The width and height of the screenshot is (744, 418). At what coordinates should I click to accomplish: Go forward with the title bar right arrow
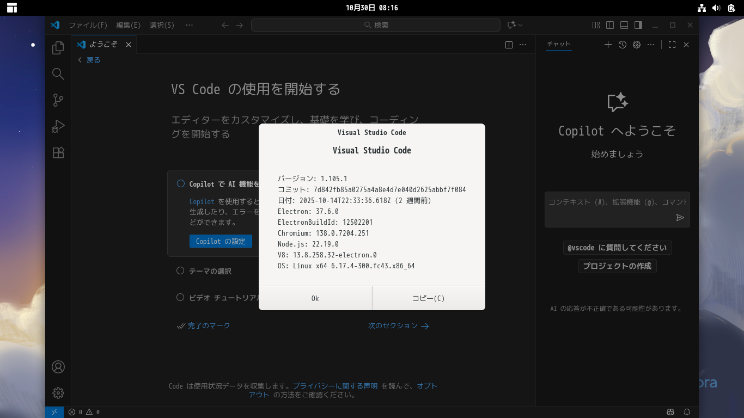click(239, 25)
